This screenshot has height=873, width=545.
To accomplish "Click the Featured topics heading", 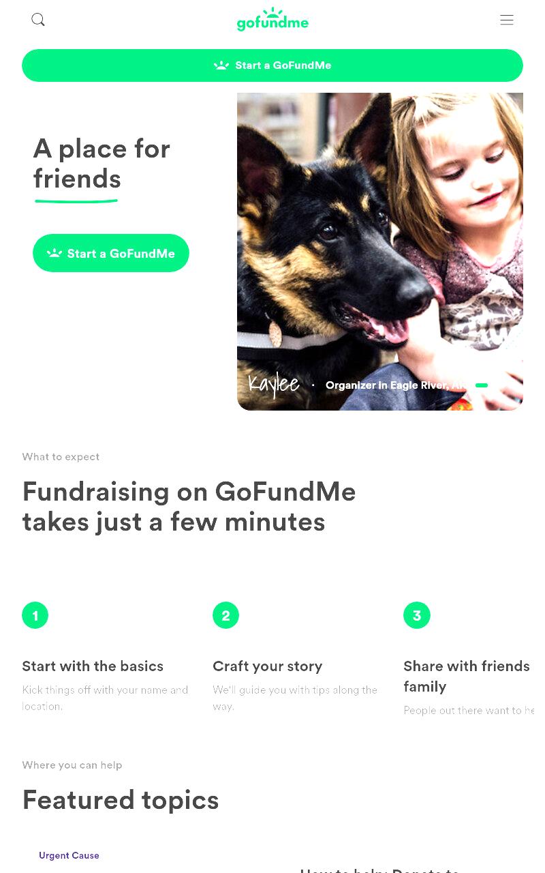I will point(121,800).
